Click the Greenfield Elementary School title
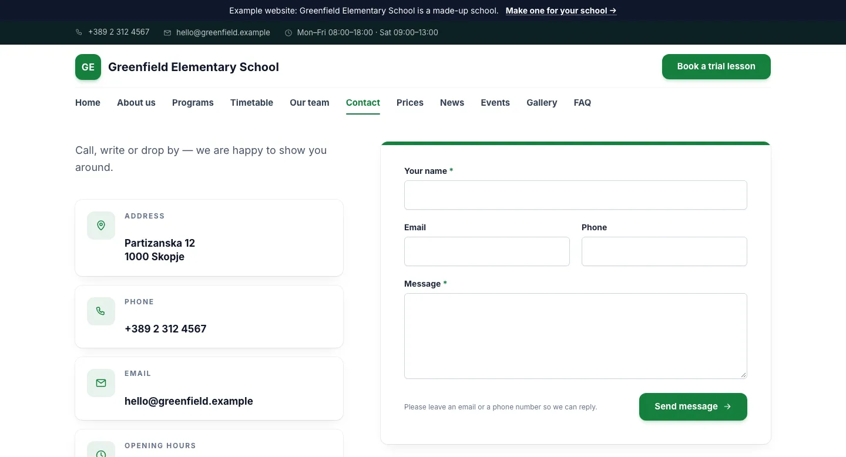The width and height of the screenshot is (846, 457). point(193,67)
